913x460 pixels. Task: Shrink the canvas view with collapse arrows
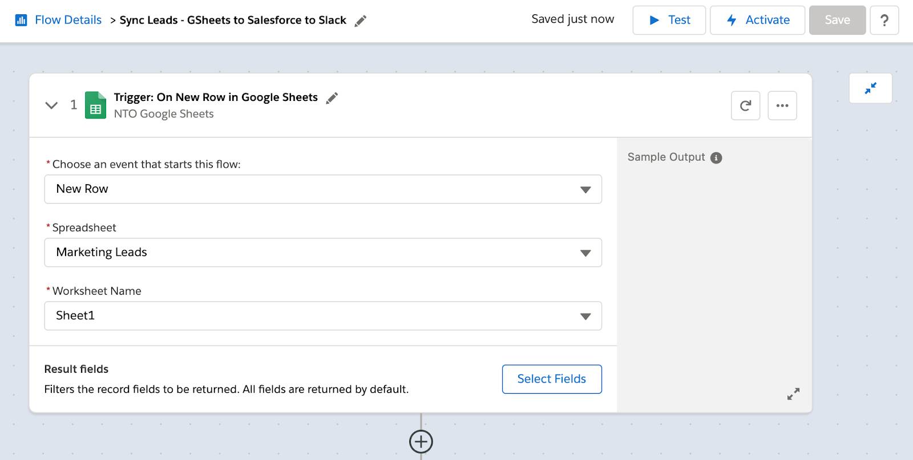click(x=870, y=88)
